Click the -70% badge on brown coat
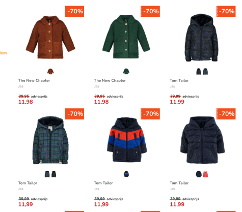 (x=74, y=11)
